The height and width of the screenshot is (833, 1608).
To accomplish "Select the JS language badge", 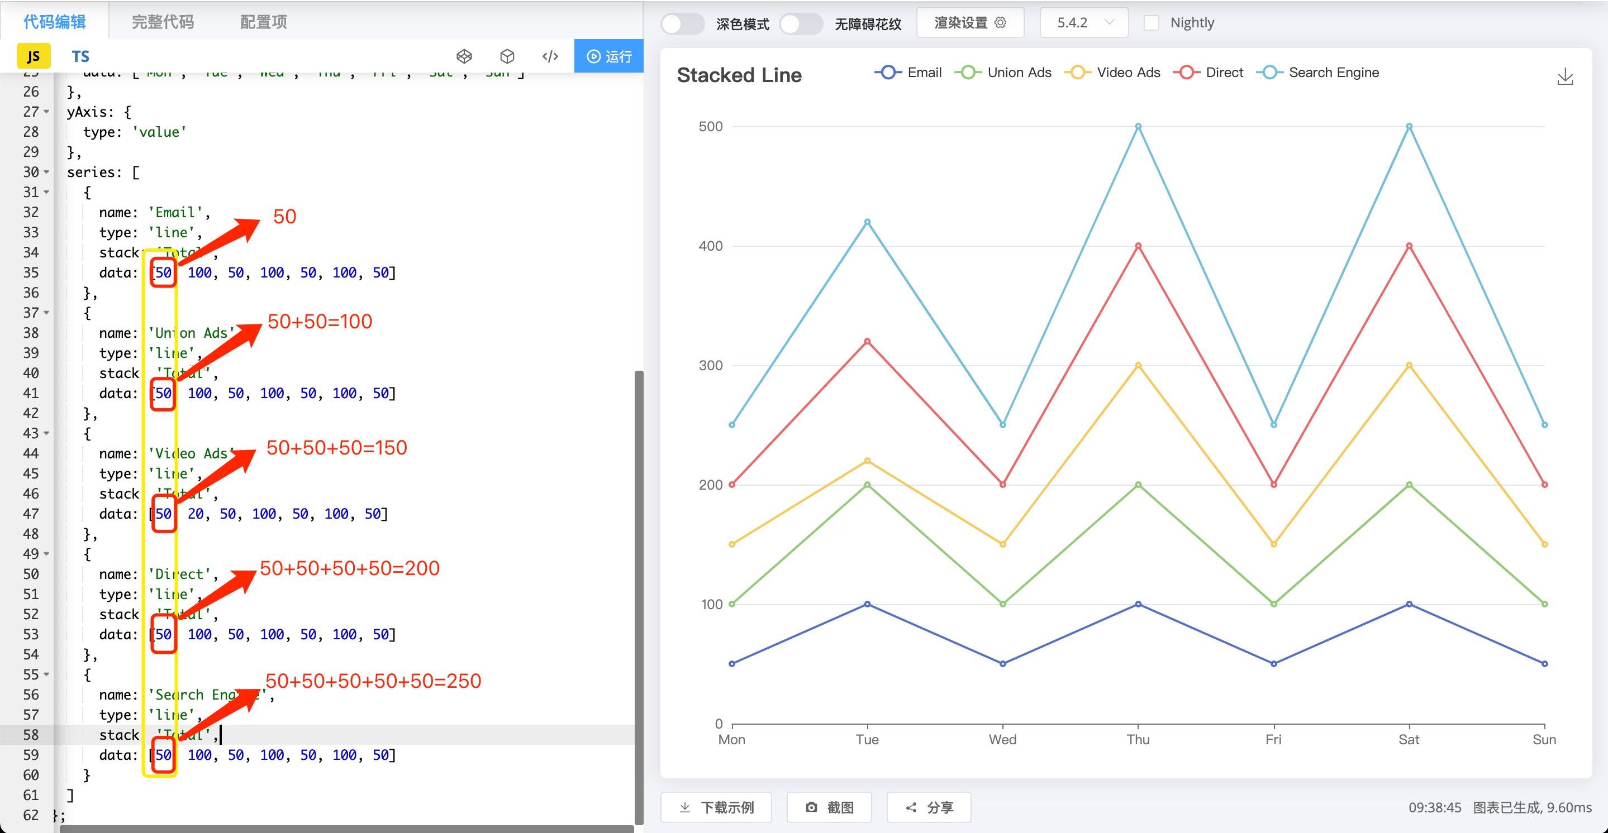I will [34, 56].
